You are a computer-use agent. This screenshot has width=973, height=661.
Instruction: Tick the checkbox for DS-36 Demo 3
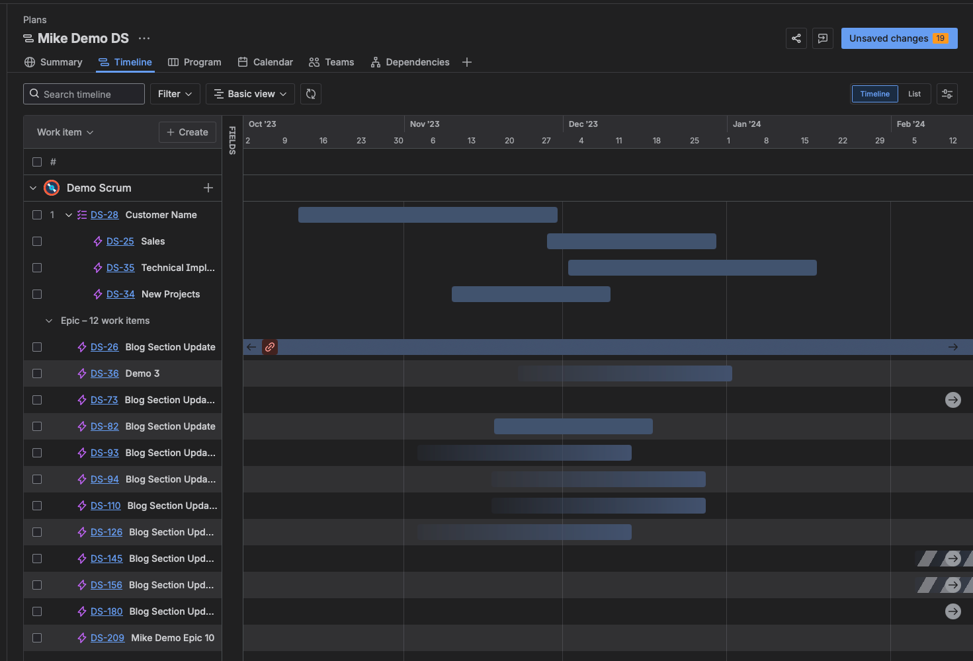(37, 373)
